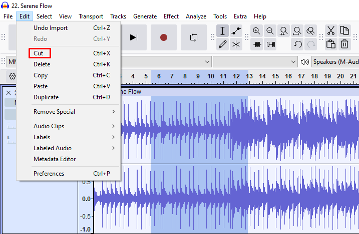The width and height of the screenshot is (359, 234).
Task: Open the Analyze menu
Action: coord(196,16)
